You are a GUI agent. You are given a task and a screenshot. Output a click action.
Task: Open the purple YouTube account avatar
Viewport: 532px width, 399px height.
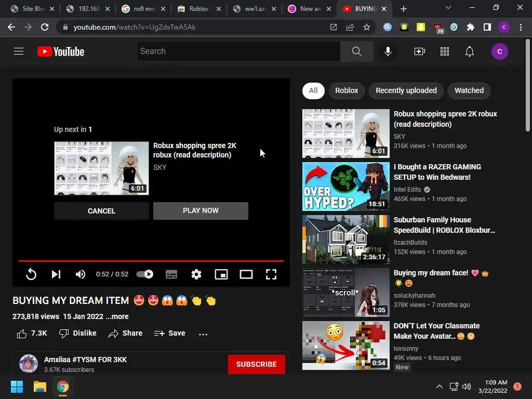[499, 51]
